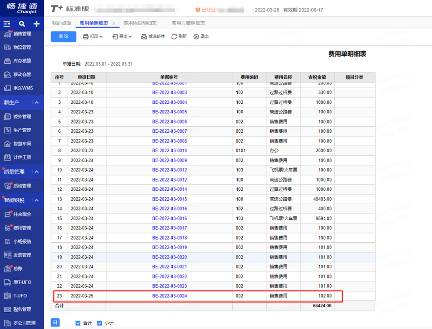This screenshot has height=329, width=432.
Task: Open 小畅报销 sidebar module
Action: [18, 242]
